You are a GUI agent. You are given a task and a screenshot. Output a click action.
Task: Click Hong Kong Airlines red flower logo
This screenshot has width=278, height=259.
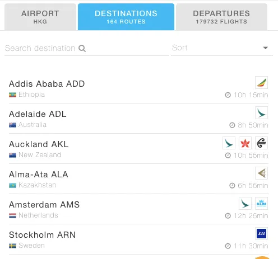tap(245, 143)
